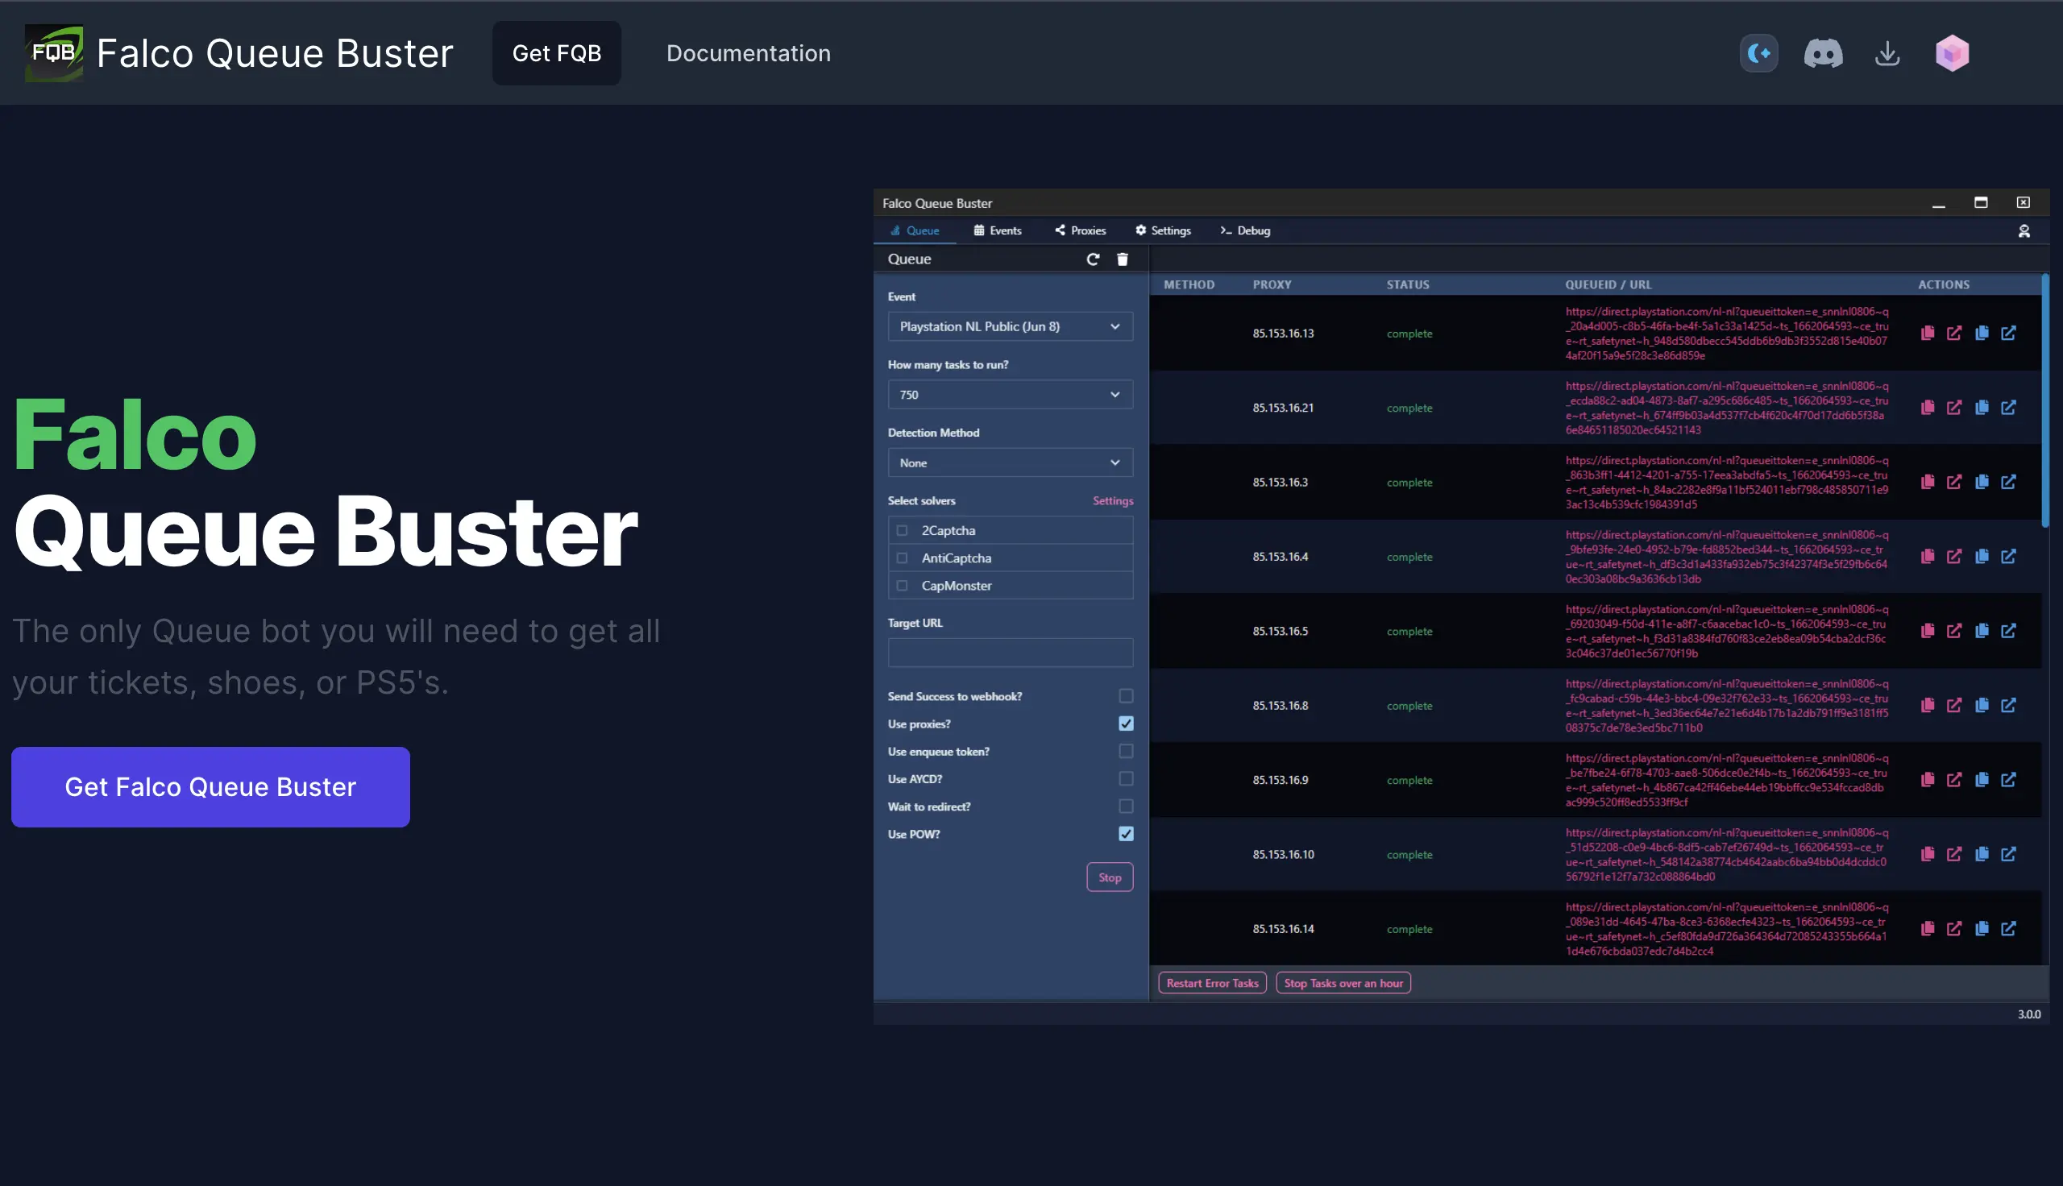Switch to the Proxies tab
Image resolution: width=2063 pixels, height=1186 pixels.
(1080, 231)
